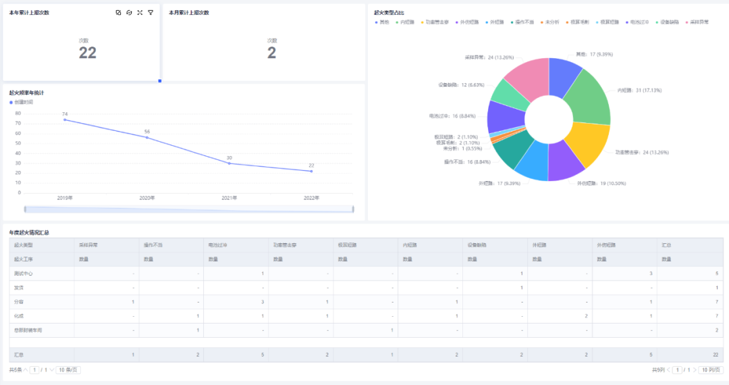Click the teal 操作不当 pie slice (8.84%)
This screenshot has width=729, height=385.
(x=513, y=149)
